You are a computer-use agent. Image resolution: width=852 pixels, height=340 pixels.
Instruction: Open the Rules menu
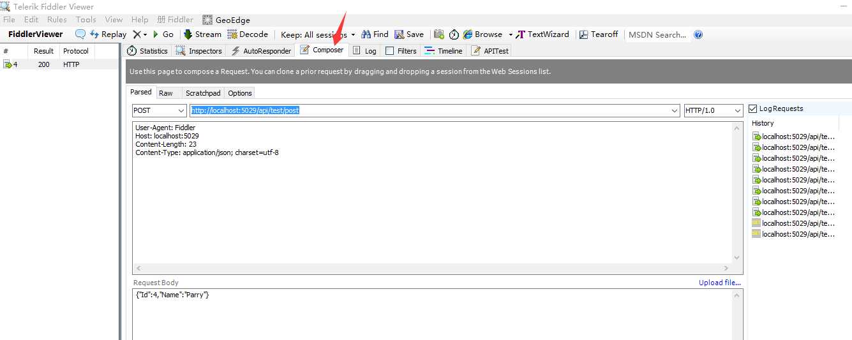point(57,20)
